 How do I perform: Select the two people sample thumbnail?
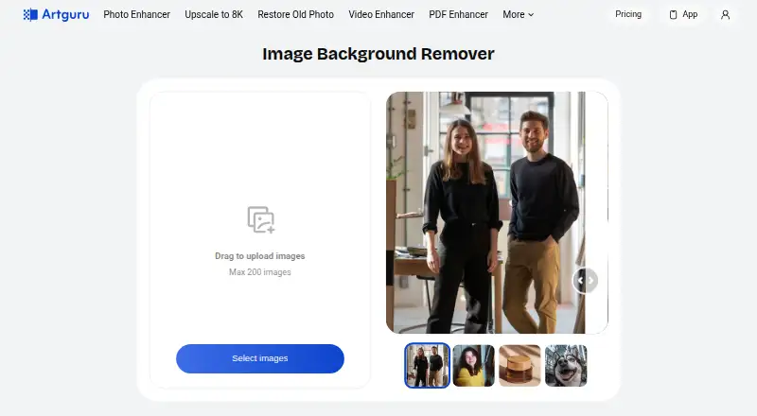(x=428, y=365)
